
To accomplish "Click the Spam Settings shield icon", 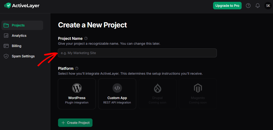I will 6,56.
